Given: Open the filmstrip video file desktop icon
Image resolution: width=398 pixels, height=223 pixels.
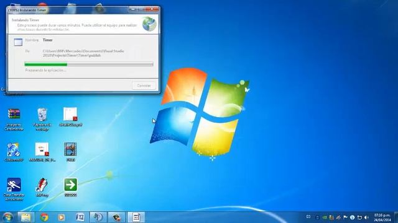Looking at the screenshot, I should point(70,152).
